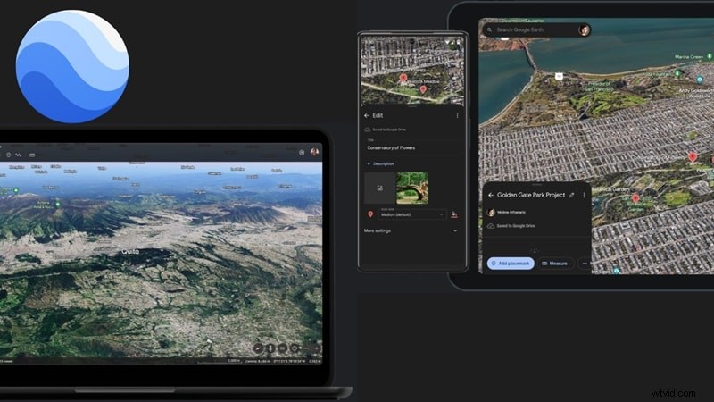The image size is (714, 402).
Task: Open three-dot menu of Golden Gate Park Project
Action: click(585, 195)
